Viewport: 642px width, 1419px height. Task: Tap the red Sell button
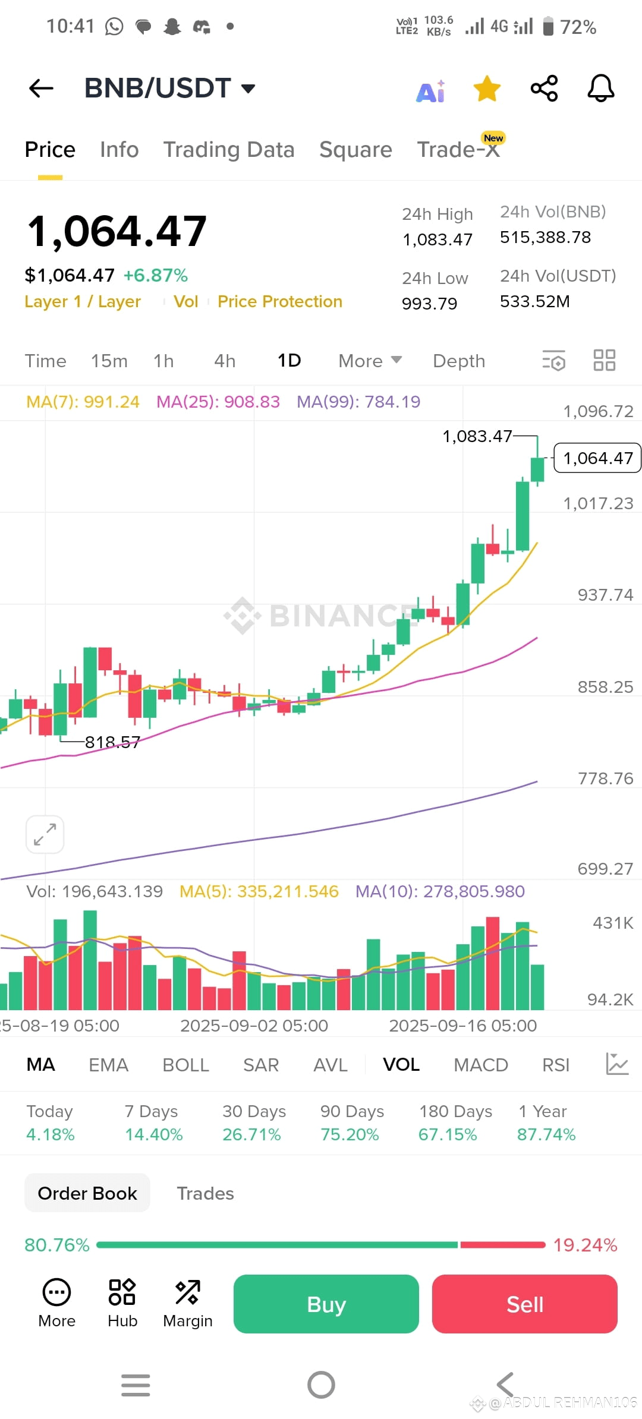[x=525, y=1304]
